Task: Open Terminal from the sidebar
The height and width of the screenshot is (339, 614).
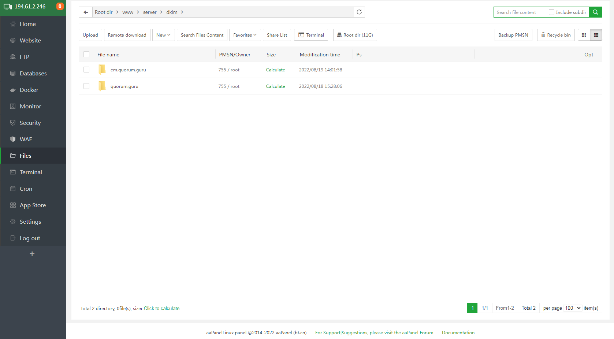Action: [x=33, y=172]
